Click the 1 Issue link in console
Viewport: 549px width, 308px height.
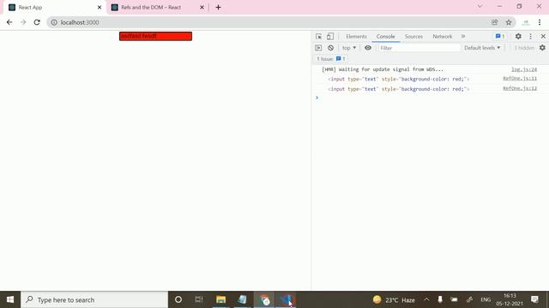point(331,59)
